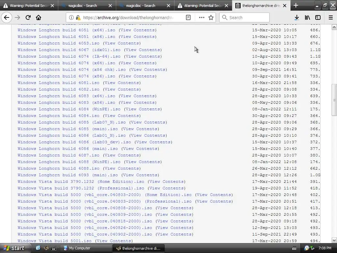
Task: Show site information icon in address bar
Action: [71, 17]
